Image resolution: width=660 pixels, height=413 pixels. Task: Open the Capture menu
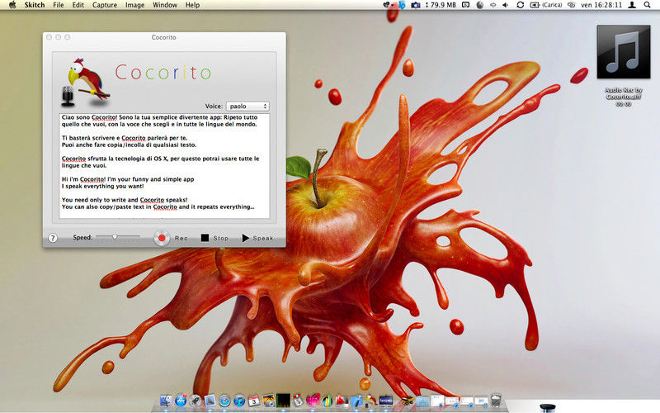click(105, 5)
